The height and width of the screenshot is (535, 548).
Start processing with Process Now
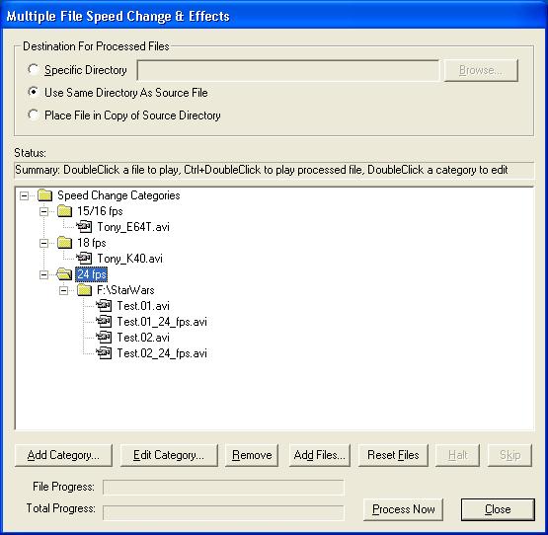(403, 509)
